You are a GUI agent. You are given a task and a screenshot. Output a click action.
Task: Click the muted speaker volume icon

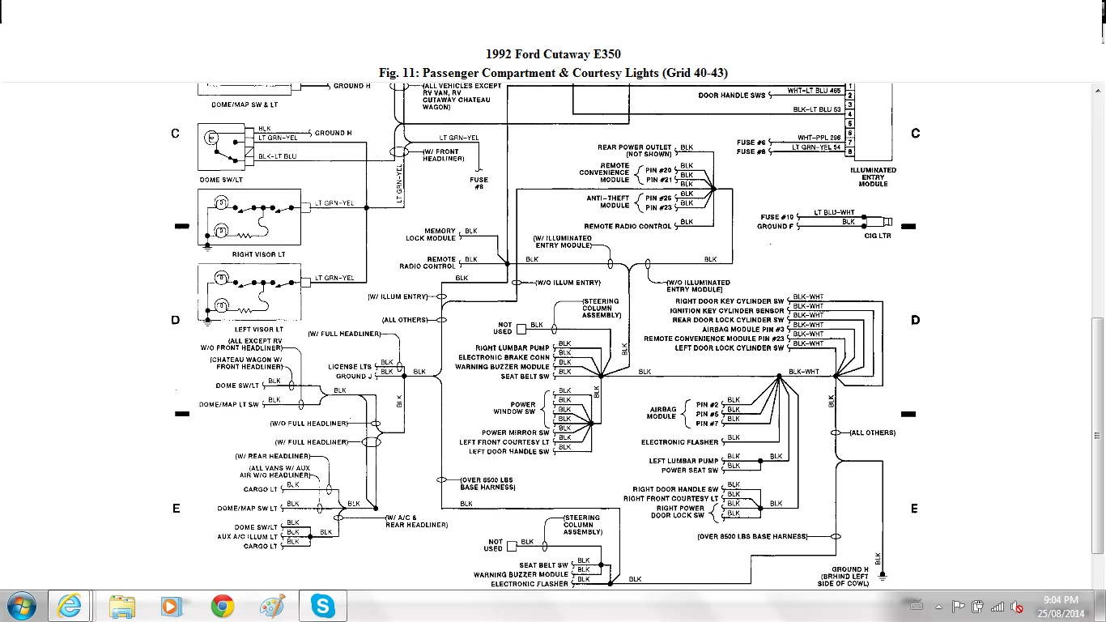click(x=1017, y=607)
